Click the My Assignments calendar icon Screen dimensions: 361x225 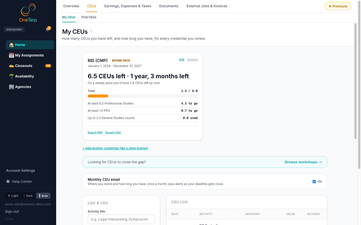[x=12, y=55]
